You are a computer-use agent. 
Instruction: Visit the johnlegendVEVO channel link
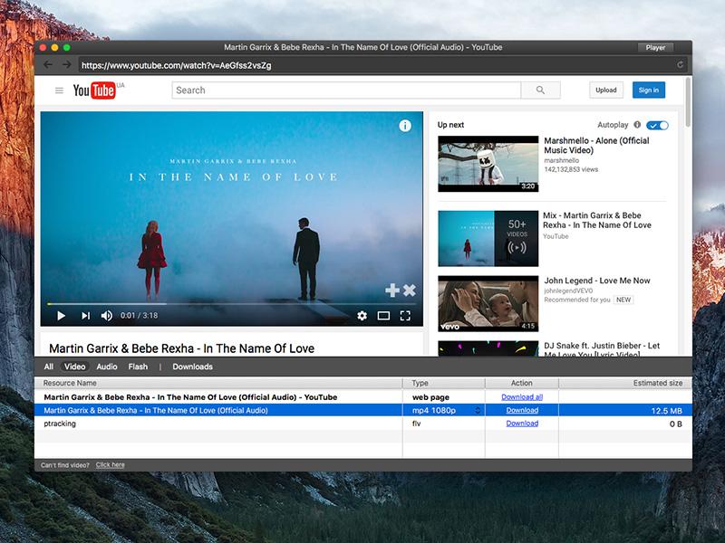coord(568,291)
